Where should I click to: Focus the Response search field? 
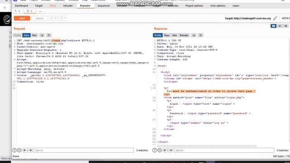(x=224, y=150)
